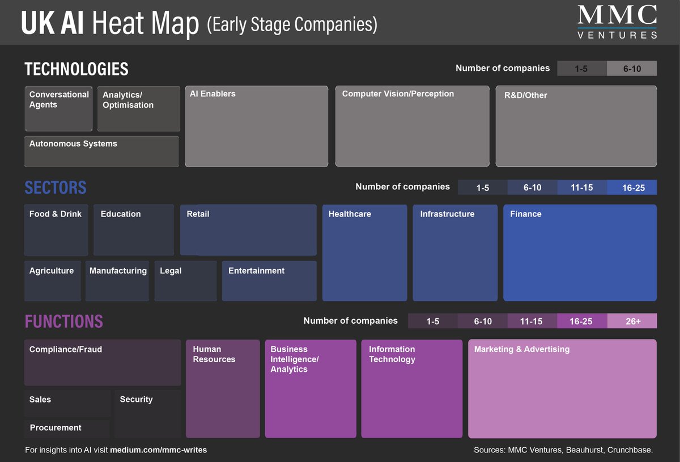Select the Autonomous Systems tile
This screenshot has width=680, height=462.
point(101,151)
